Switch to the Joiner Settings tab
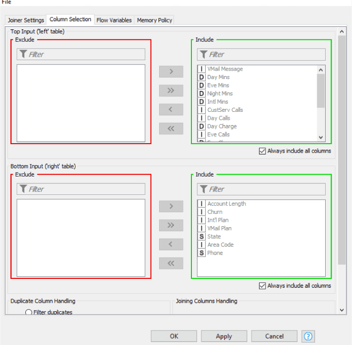The image size is (352, 345). pos(26,20)
